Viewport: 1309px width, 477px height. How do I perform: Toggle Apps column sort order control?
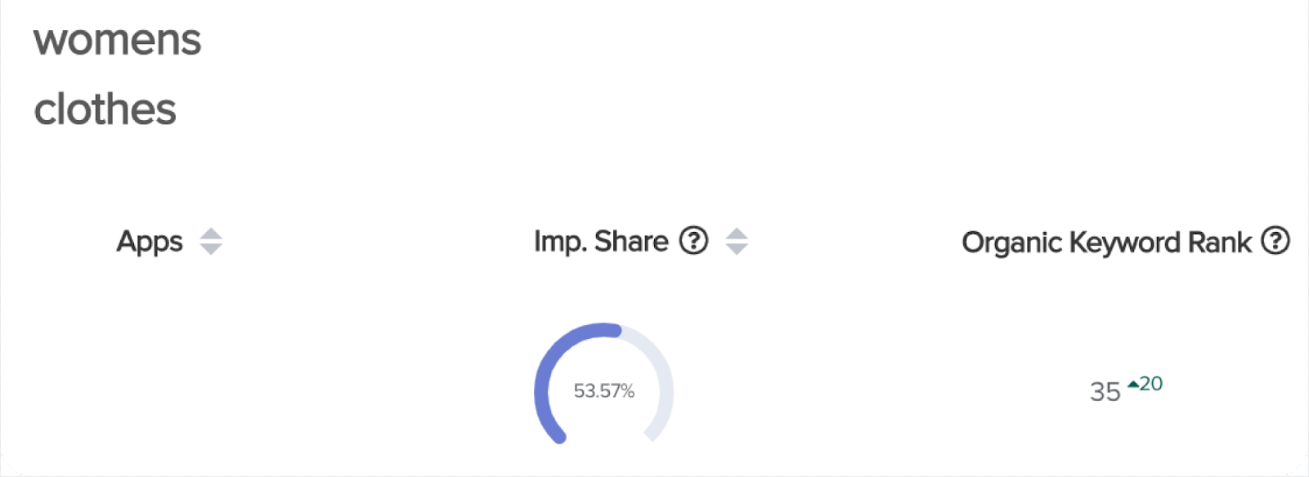pos(211,242)
